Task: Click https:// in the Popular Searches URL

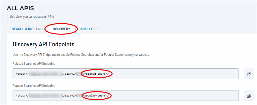Action: click(x=22, y=96)
